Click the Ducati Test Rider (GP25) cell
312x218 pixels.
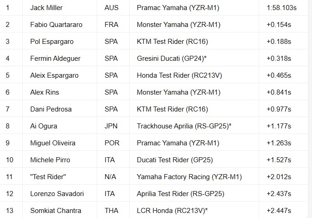click(x=175, y=160)
